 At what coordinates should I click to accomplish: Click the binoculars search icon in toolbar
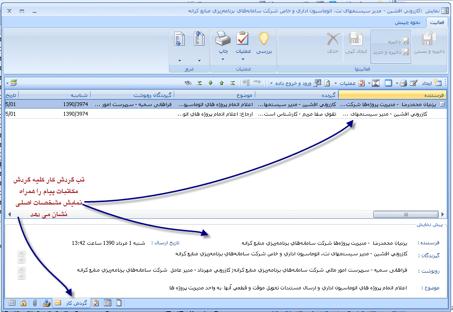coord(188,83)
